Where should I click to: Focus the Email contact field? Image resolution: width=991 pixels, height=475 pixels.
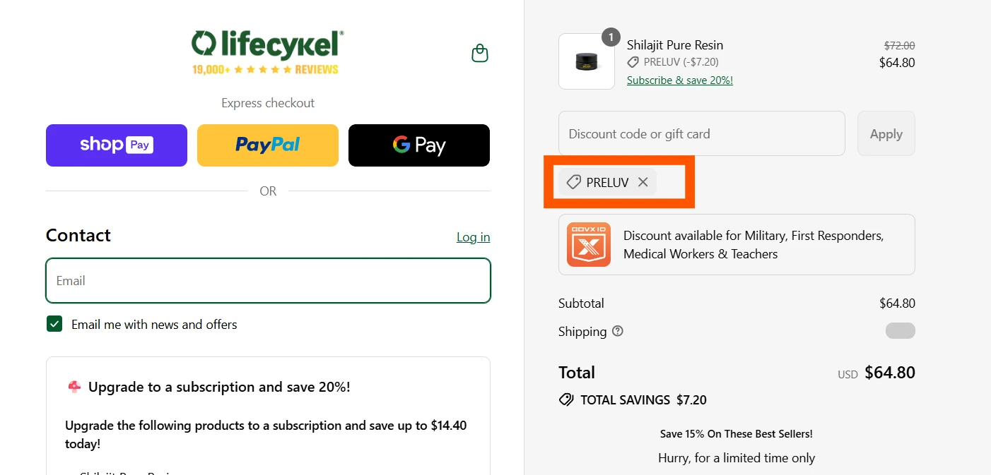(x=268, y=281)
